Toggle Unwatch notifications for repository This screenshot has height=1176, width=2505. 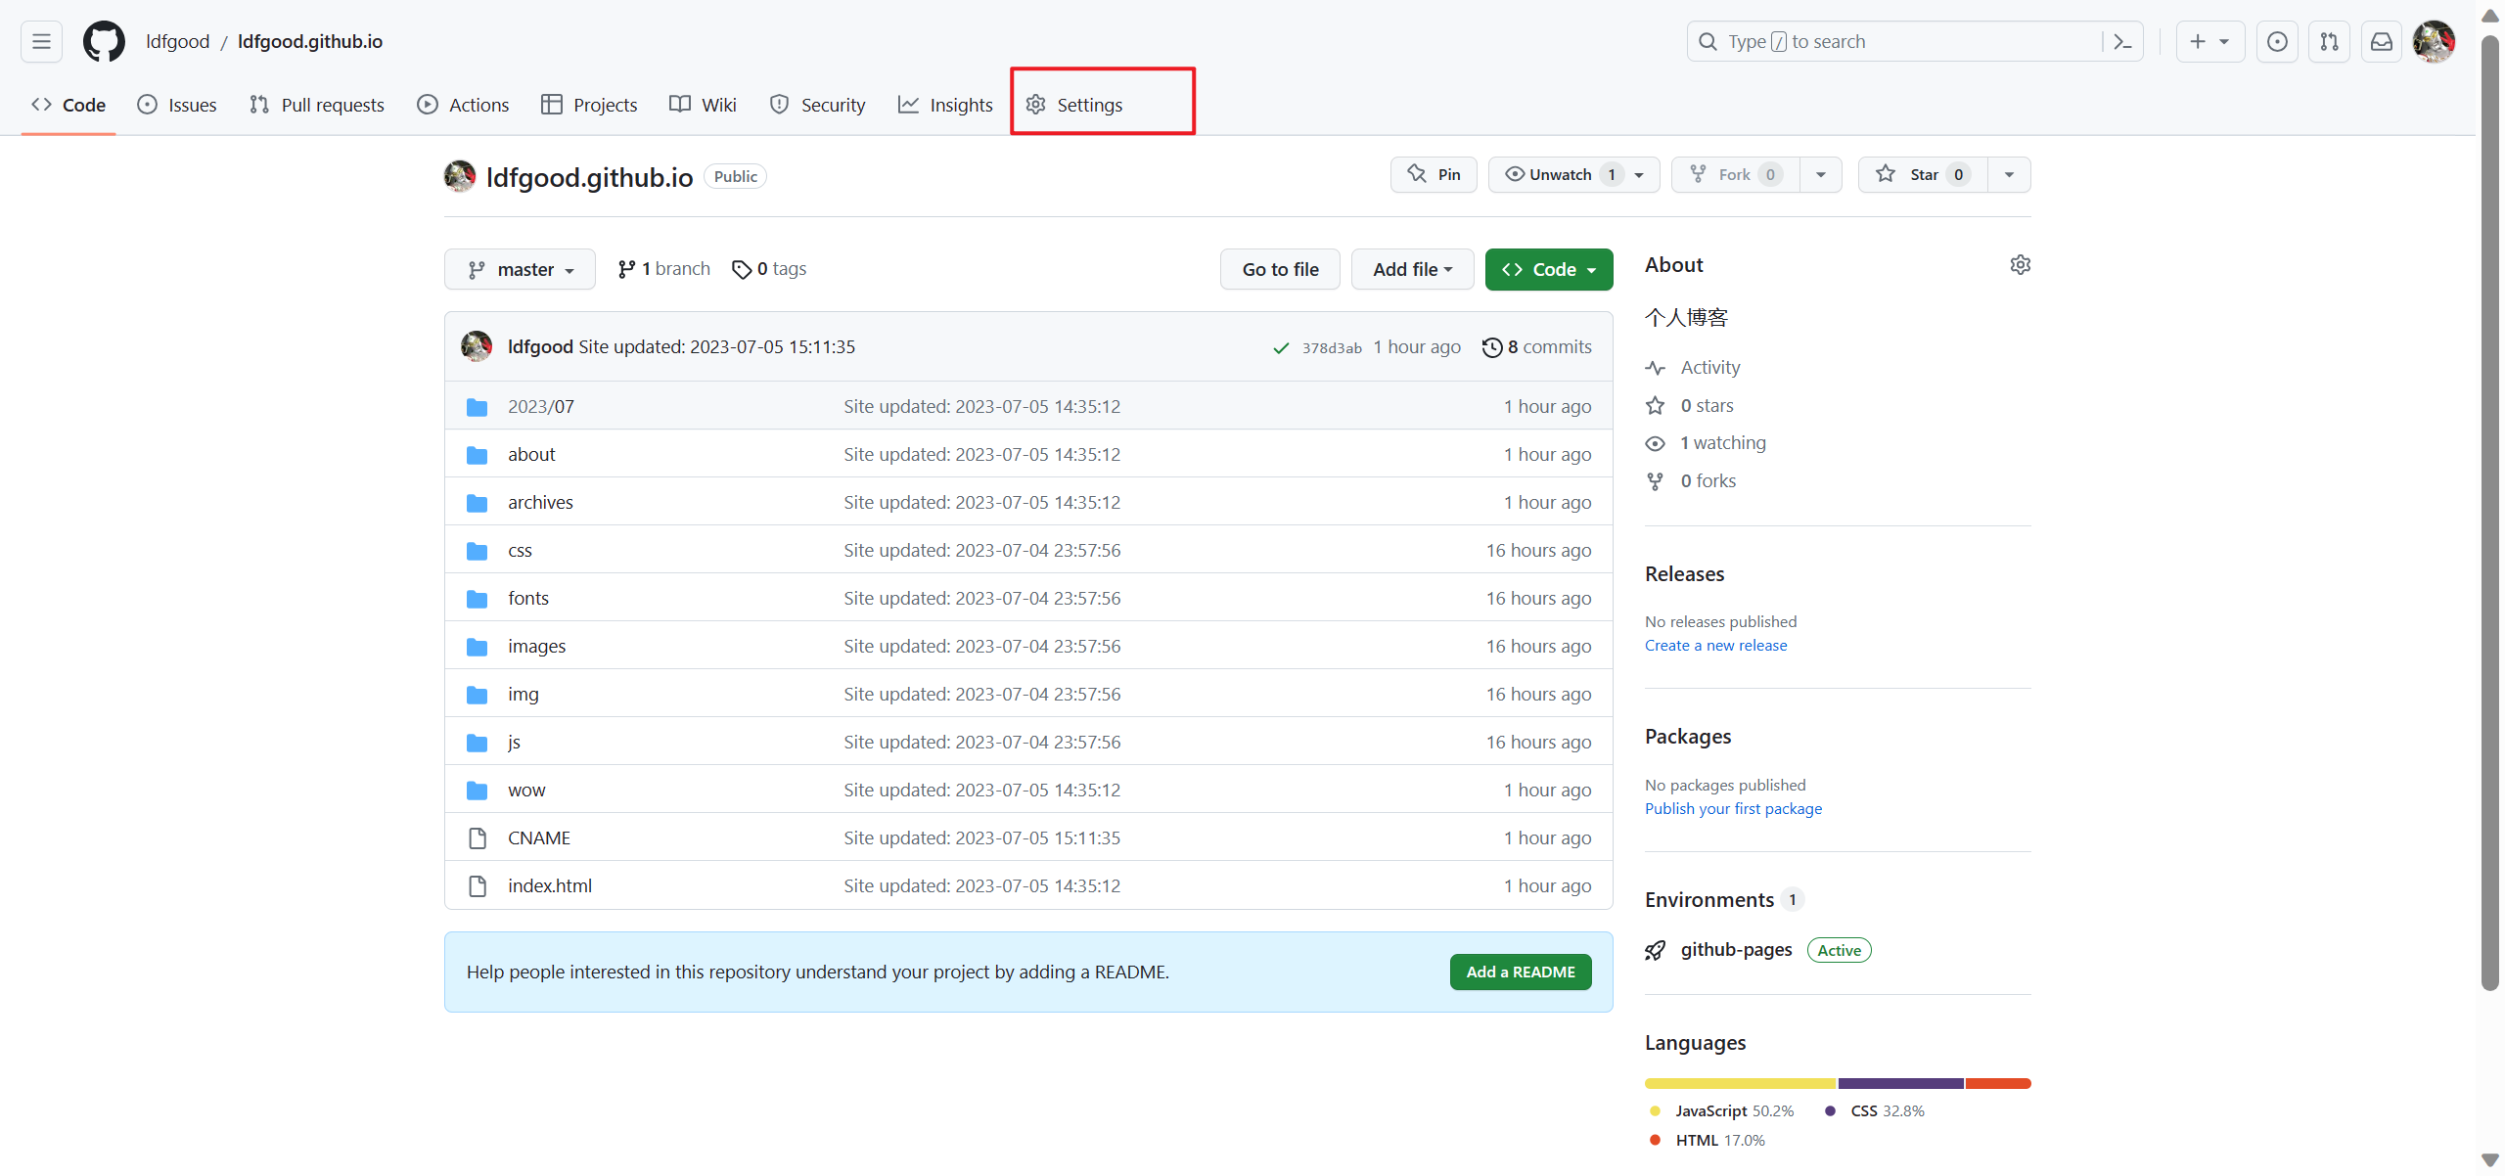[1574, 174]
